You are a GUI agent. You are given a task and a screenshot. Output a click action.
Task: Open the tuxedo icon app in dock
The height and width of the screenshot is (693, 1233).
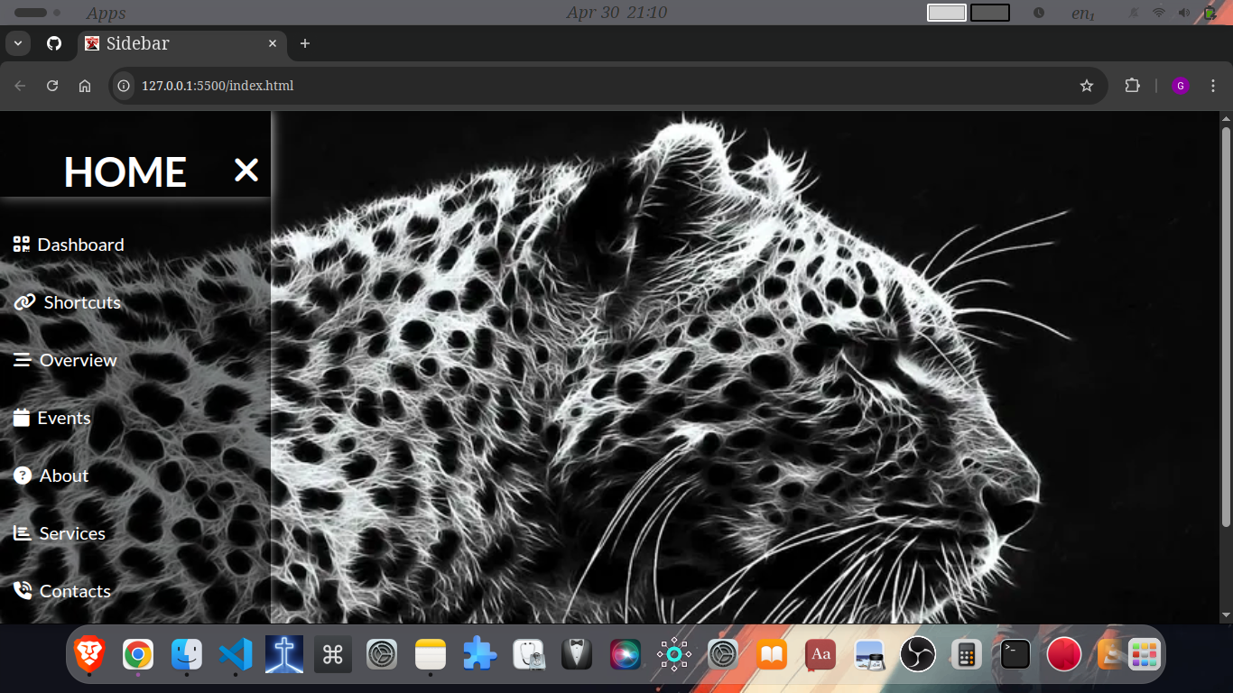(577, 654)
